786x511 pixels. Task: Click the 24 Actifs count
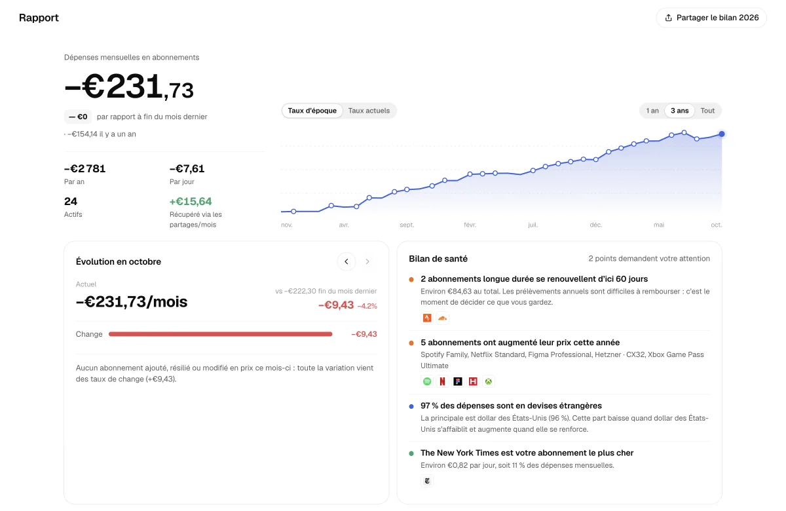coord(71,201)
